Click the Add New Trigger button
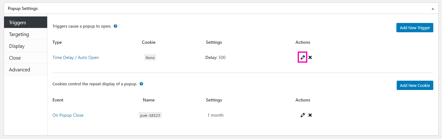442x139 pixels. (x=415, y=28)
